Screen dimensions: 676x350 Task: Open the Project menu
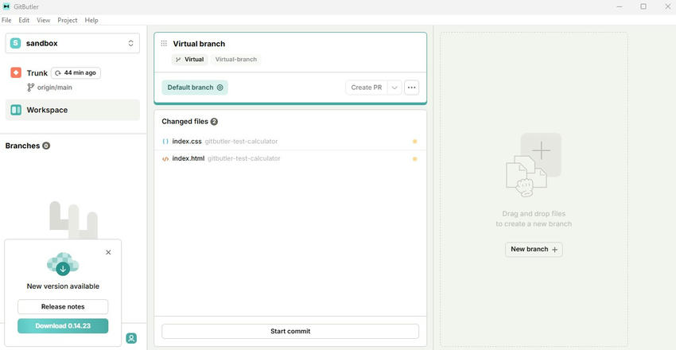coord(68,20)
